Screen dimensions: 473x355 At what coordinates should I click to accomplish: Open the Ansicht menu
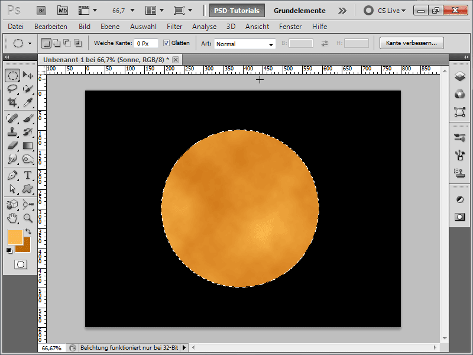257,27
